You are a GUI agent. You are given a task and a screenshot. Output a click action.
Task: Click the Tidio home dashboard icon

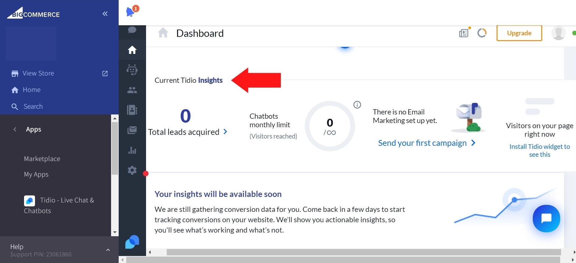click(x=132, y=50)
